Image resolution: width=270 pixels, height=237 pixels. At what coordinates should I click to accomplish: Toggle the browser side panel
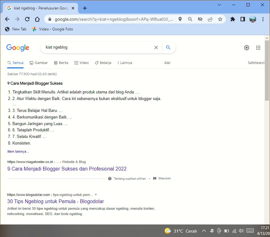pyautogui.click(x=243, y=19)
